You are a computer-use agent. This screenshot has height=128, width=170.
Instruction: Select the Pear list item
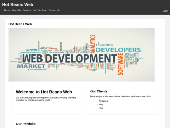tap(101, 108)
